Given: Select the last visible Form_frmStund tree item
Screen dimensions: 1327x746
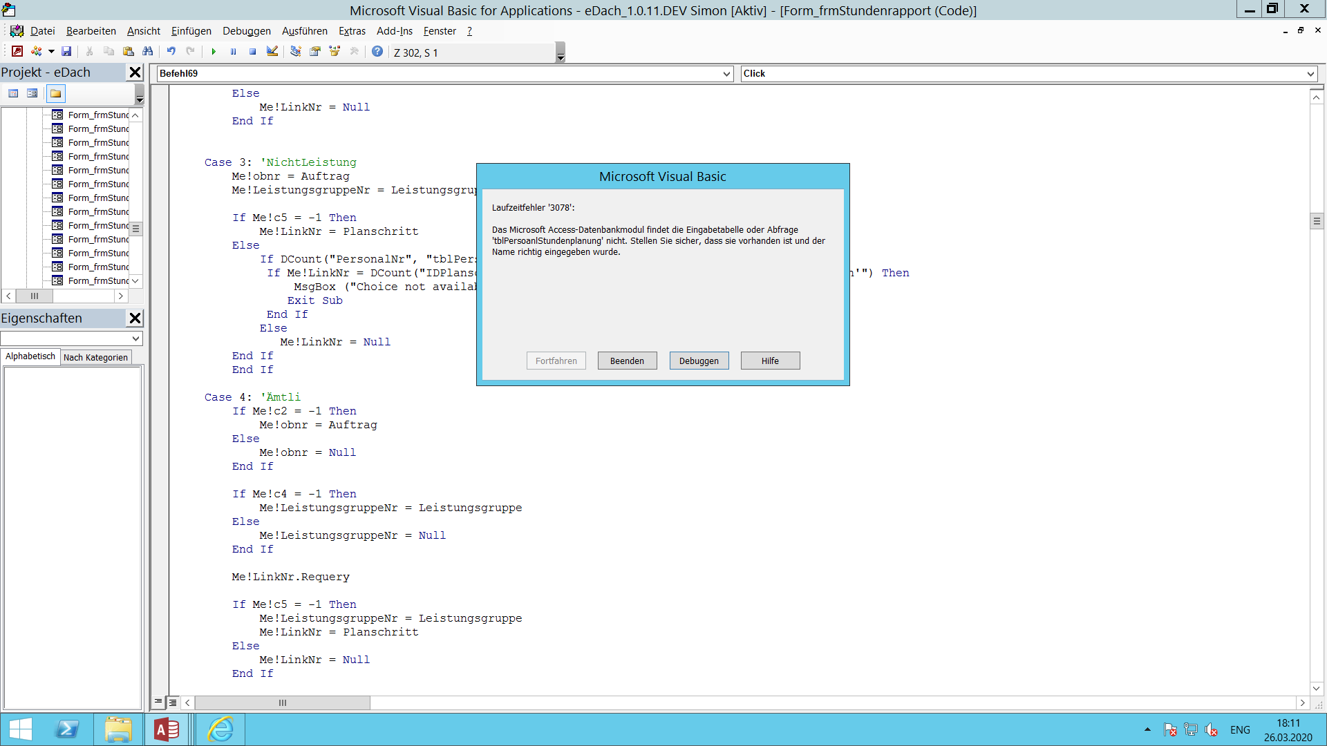Looking at the screenshot, I should pyautogui.click(x=98, y=280).
